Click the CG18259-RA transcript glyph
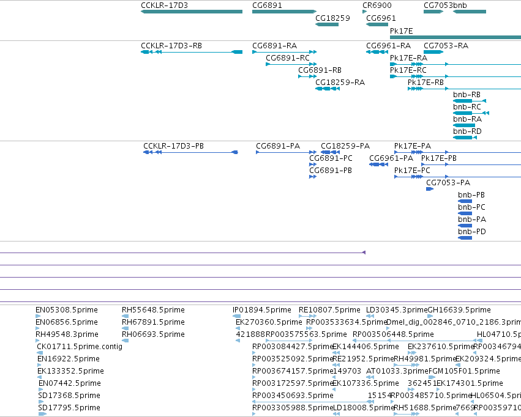Screen dimensions: 521x417 [328, 89]
